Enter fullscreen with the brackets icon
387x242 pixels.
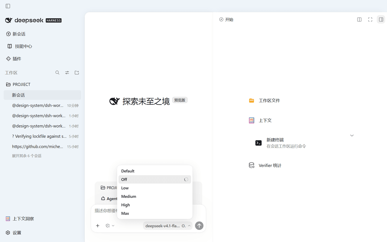370,20
